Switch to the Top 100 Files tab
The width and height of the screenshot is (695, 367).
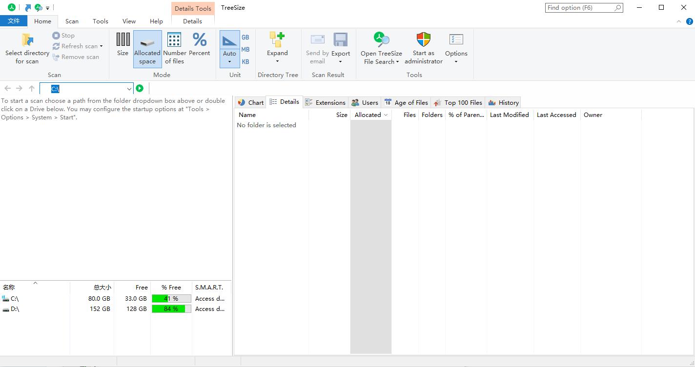[x=458, y=102]
